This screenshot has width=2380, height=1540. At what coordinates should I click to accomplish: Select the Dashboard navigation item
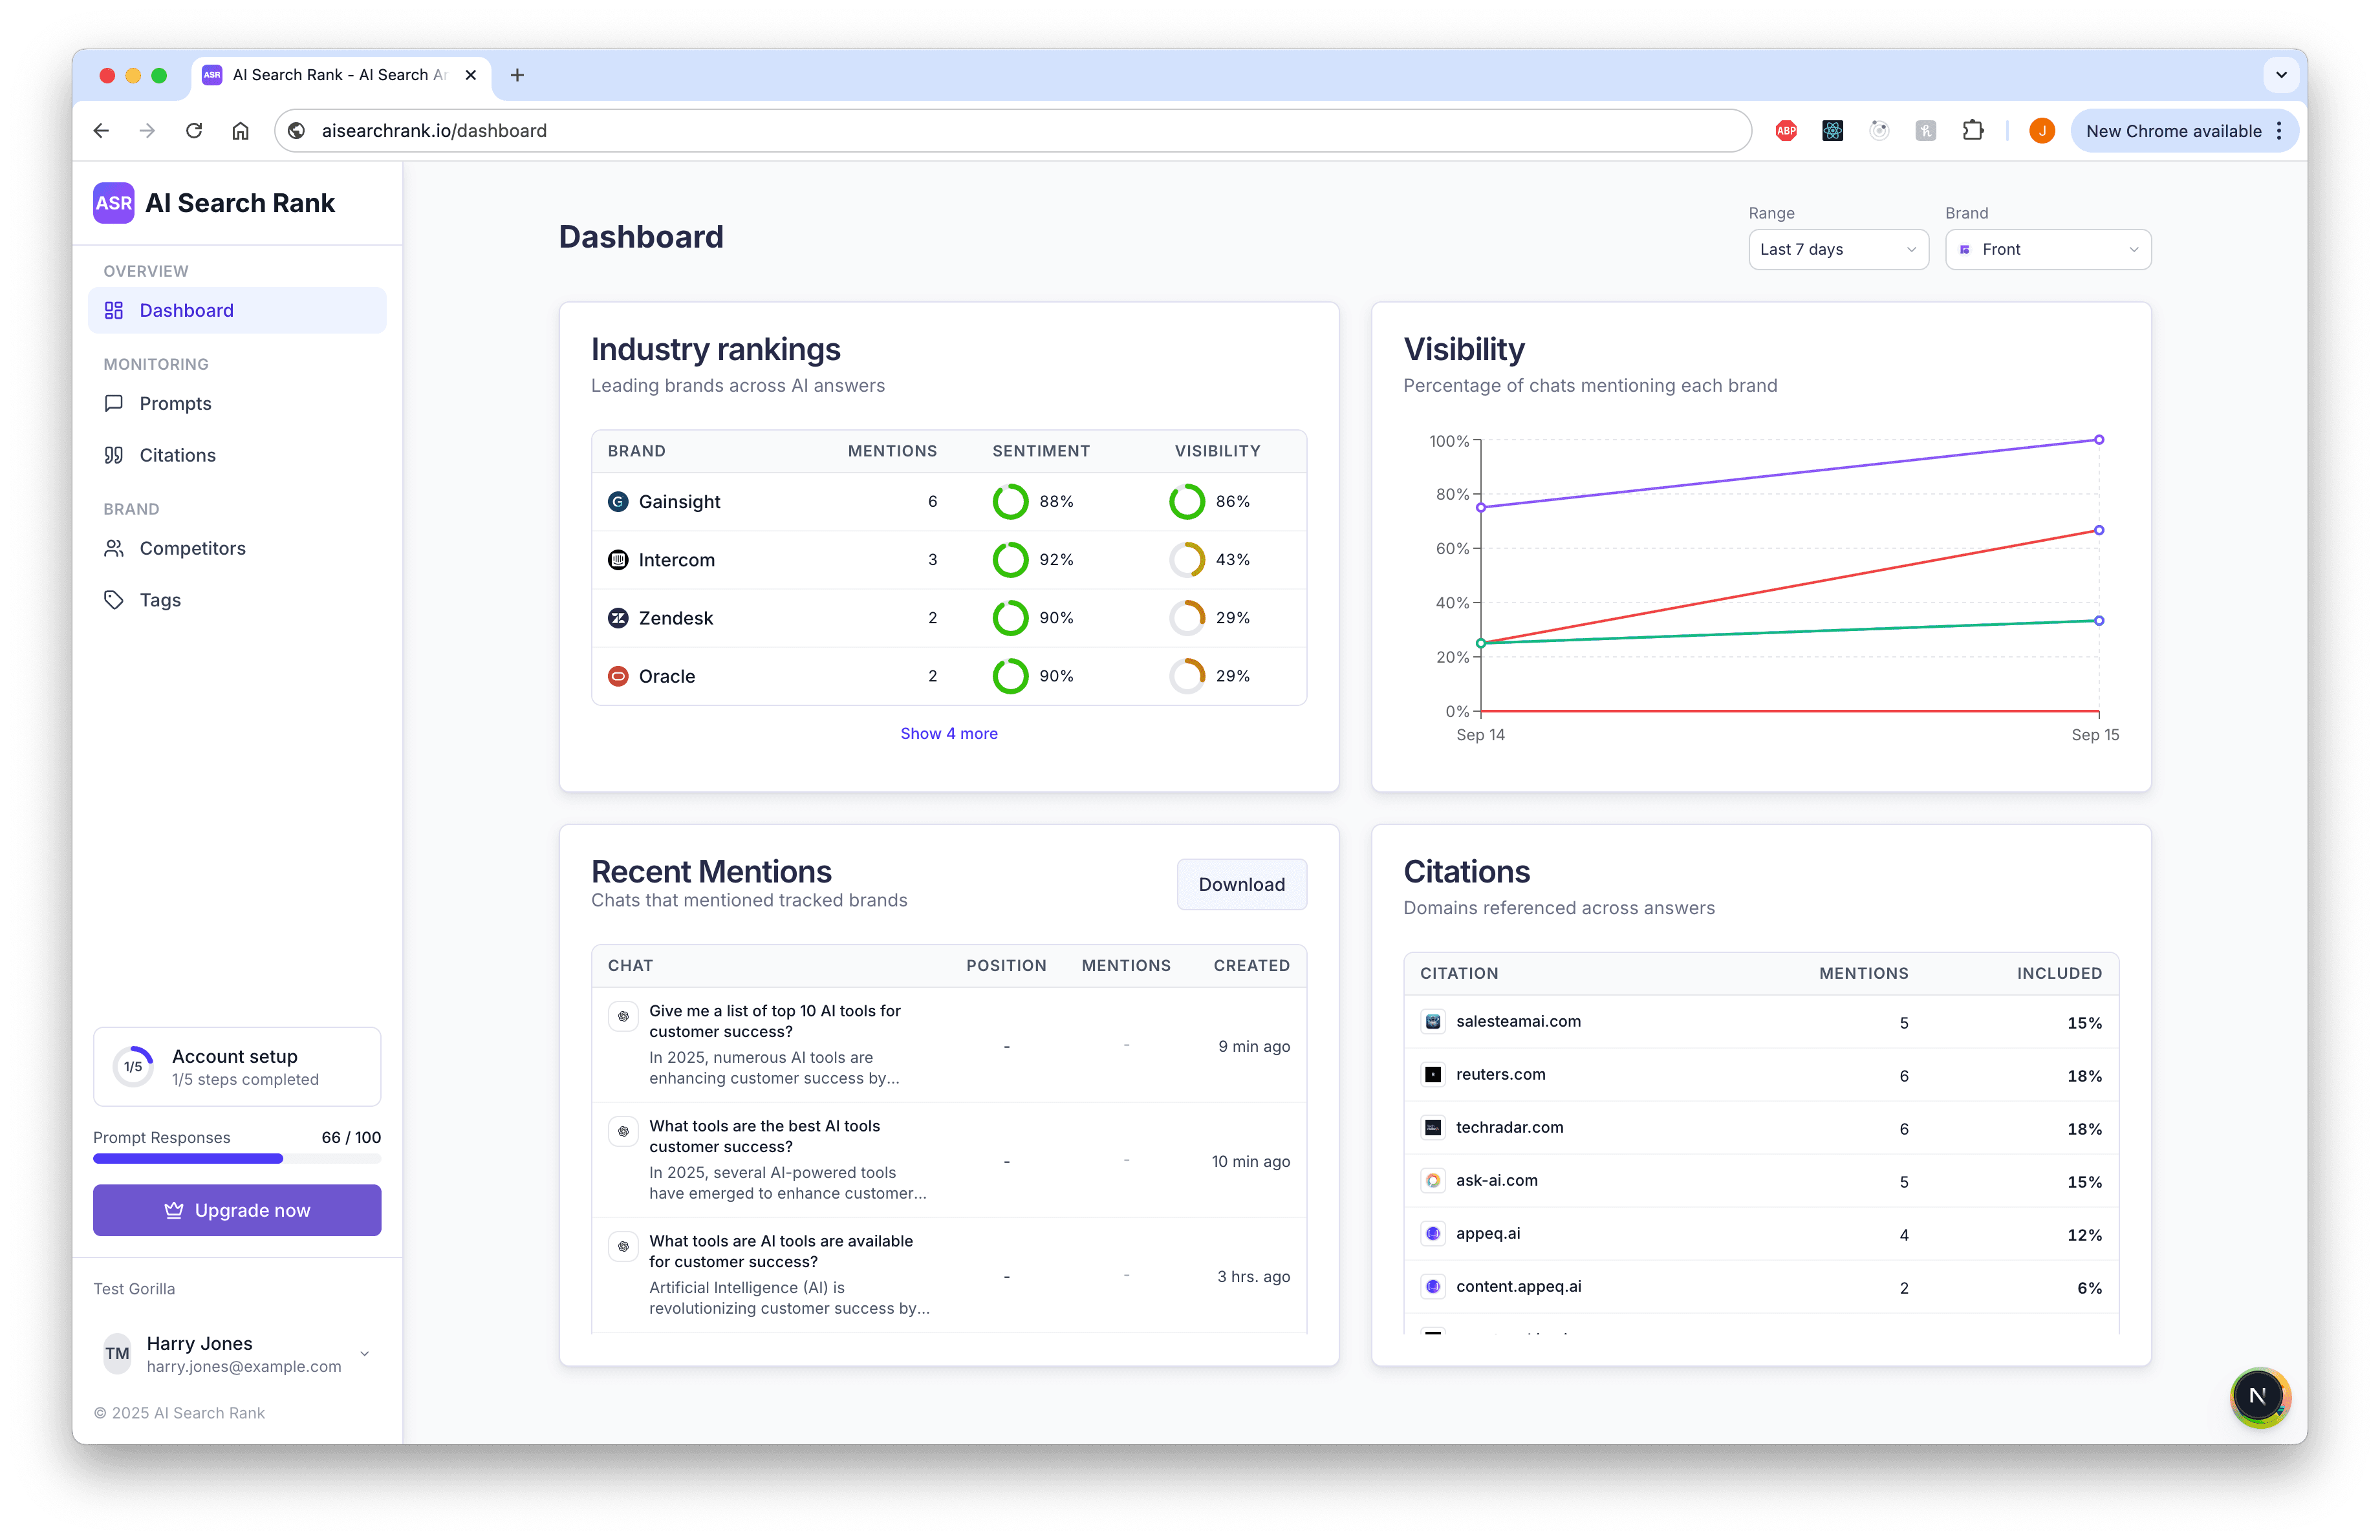coord(186,310)
